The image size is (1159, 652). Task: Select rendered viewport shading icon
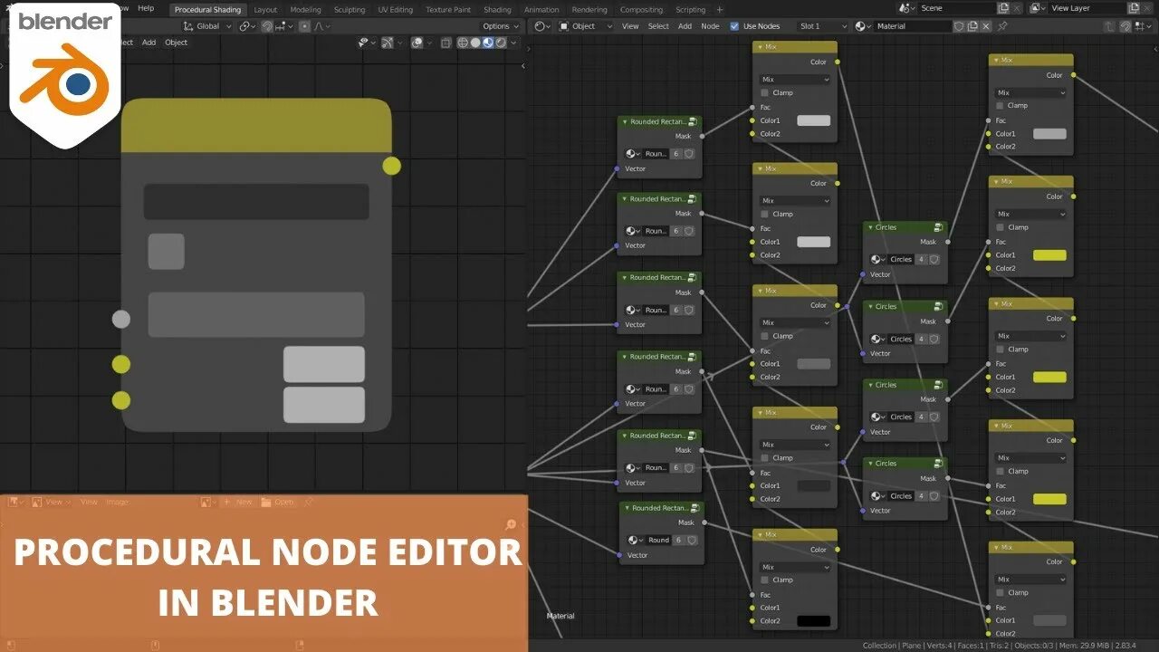[x=500, y=43]
